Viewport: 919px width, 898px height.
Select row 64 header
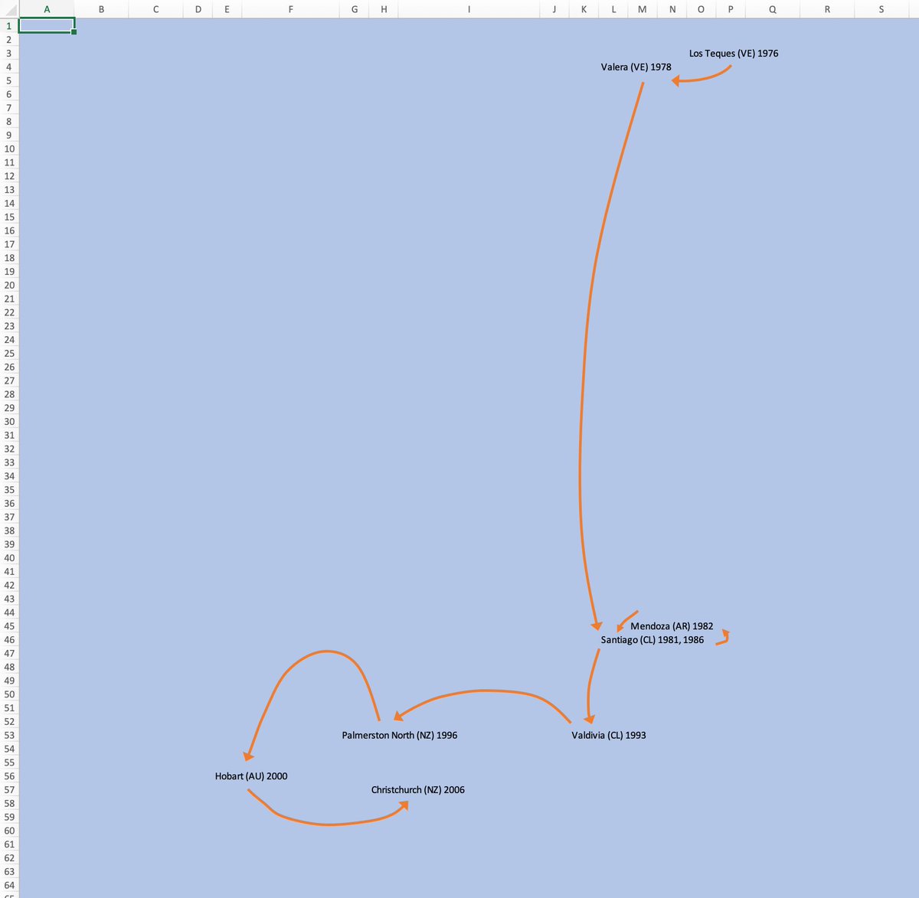click(x=9, y=885)
